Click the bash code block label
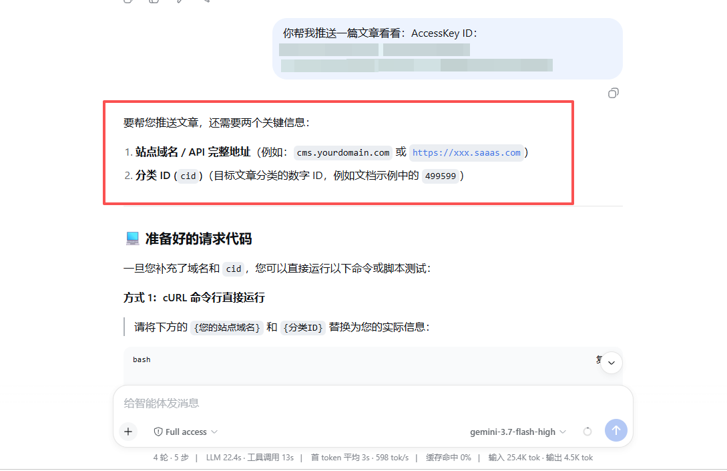727x471 pixels. click(142, 359)
